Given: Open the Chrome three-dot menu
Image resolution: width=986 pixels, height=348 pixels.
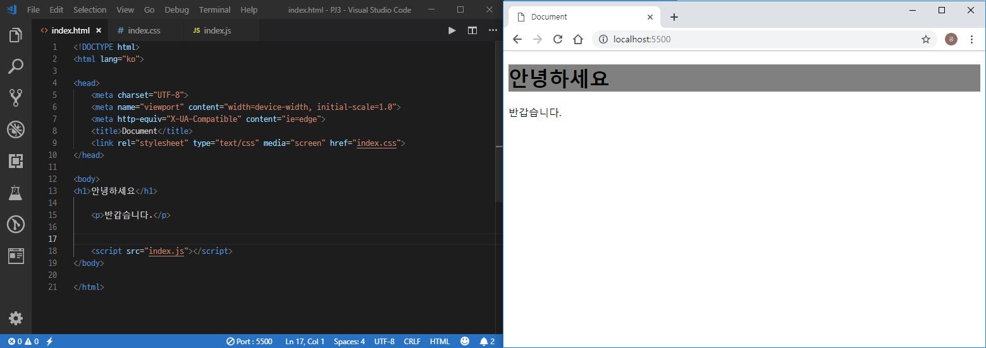Looking at the screenshot, I should click(972, 39).
